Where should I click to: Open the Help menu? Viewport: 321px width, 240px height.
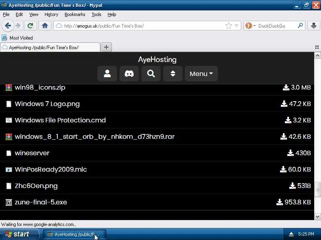click(112, 14)
